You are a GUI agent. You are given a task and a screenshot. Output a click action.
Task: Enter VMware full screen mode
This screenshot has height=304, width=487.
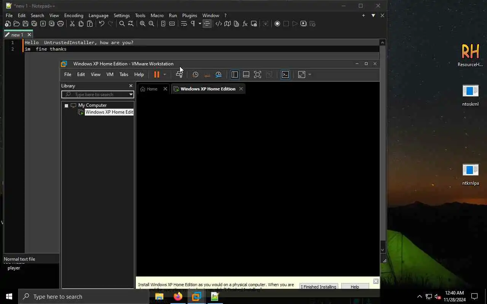[x=258, y=74]
